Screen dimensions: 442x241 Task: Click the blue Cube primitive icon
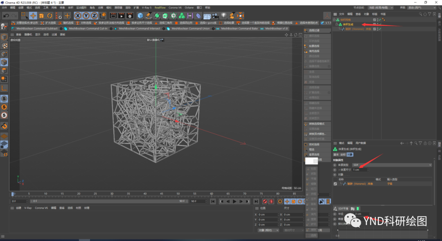pos(140,16)
